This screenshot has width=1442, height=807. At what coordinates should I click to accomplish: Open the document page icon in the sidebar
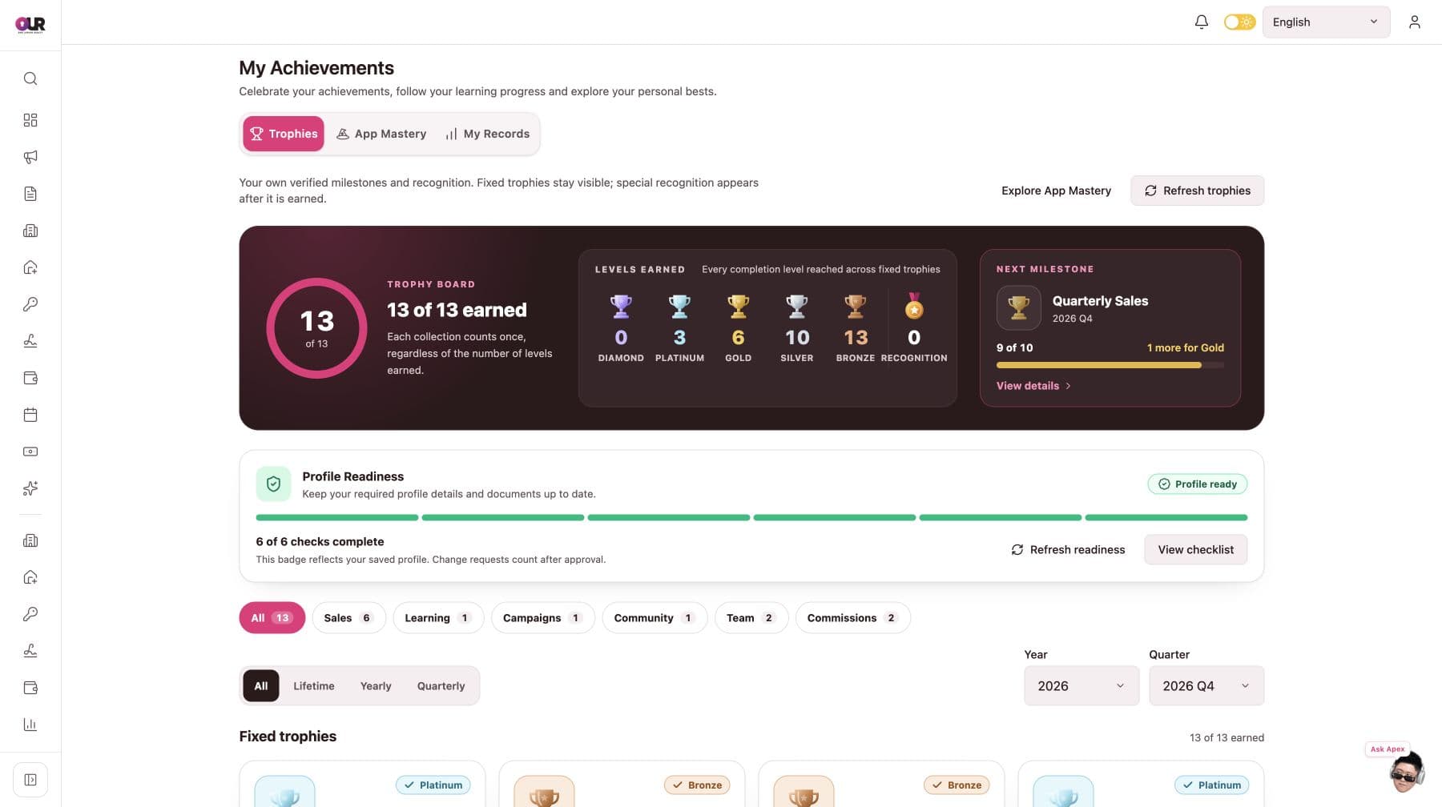[30, 194]
